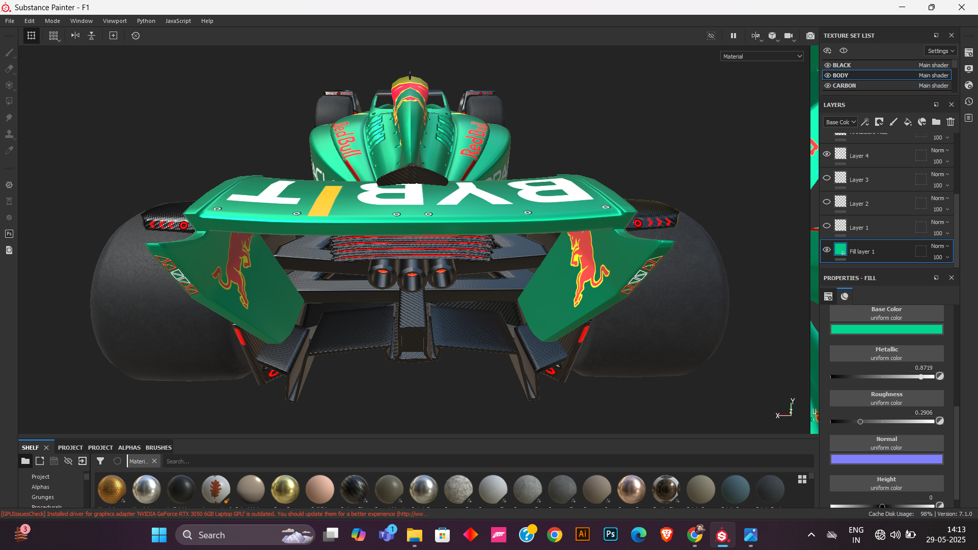
Task: Create a new folder in Layers panel
Action: click(936, 122)
